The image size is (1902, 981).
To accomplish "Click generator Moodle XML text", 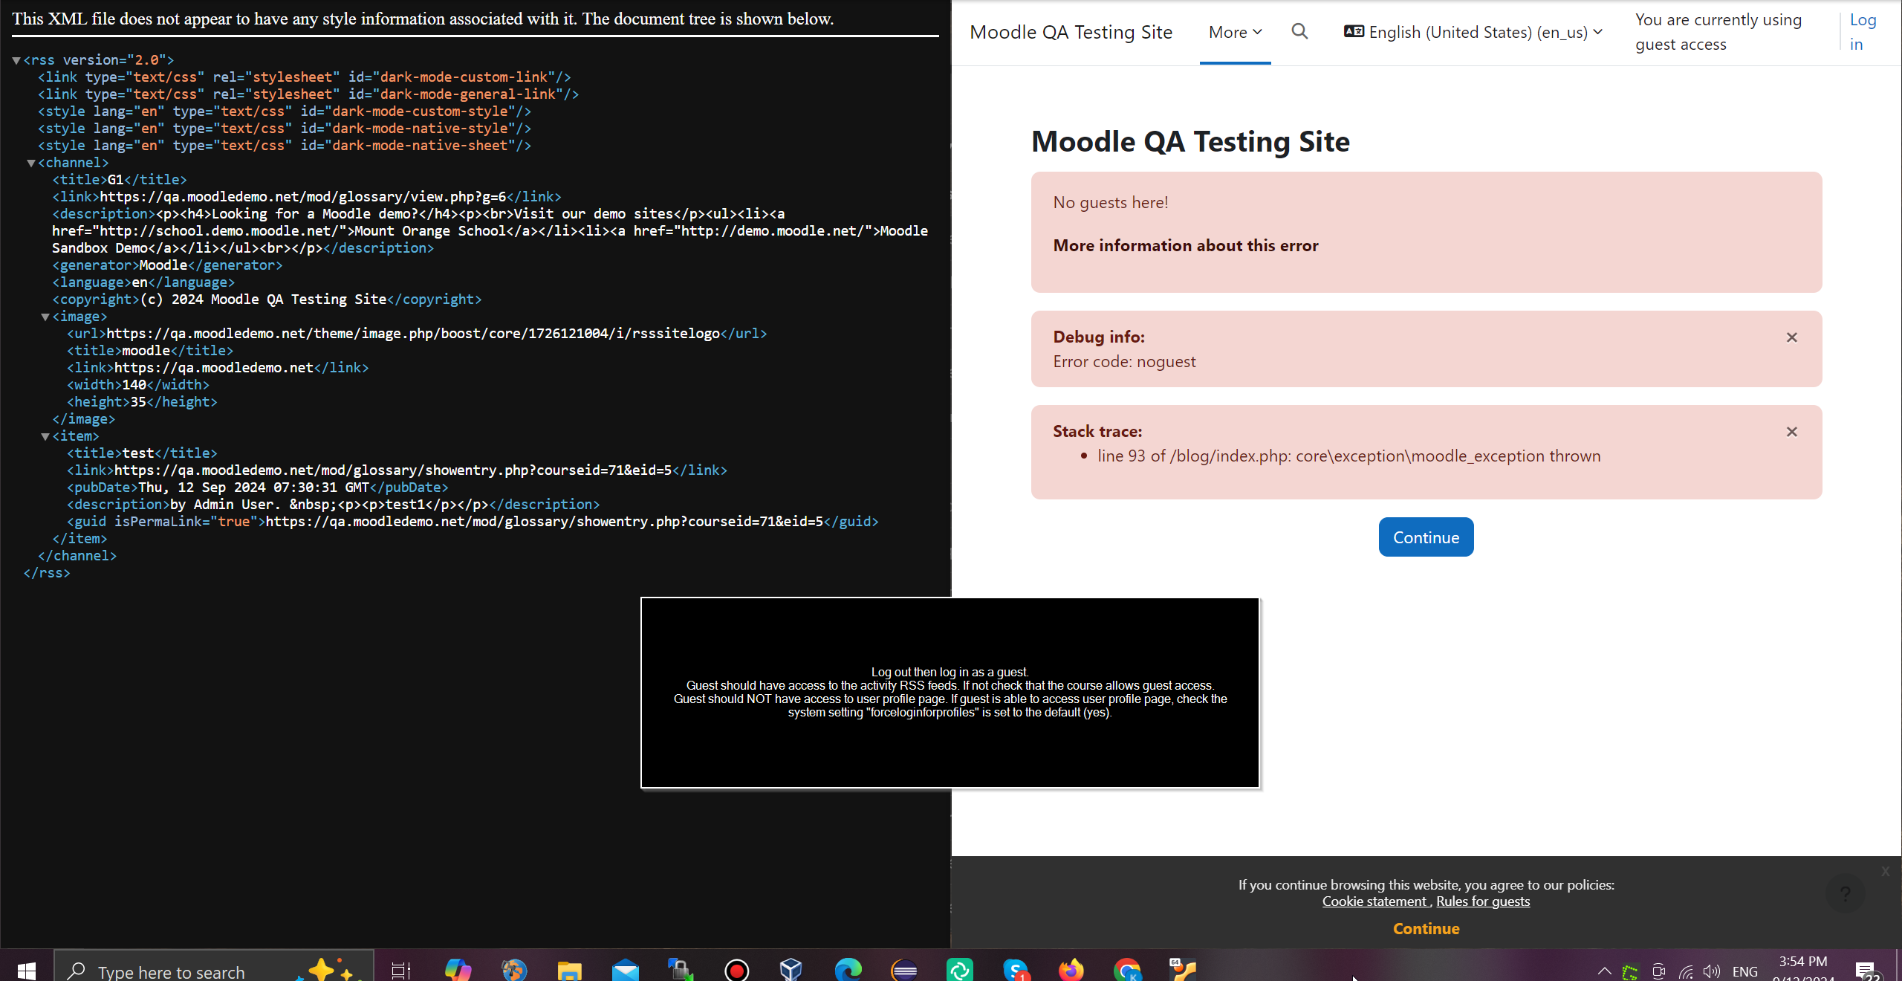I will click(163, 265).
